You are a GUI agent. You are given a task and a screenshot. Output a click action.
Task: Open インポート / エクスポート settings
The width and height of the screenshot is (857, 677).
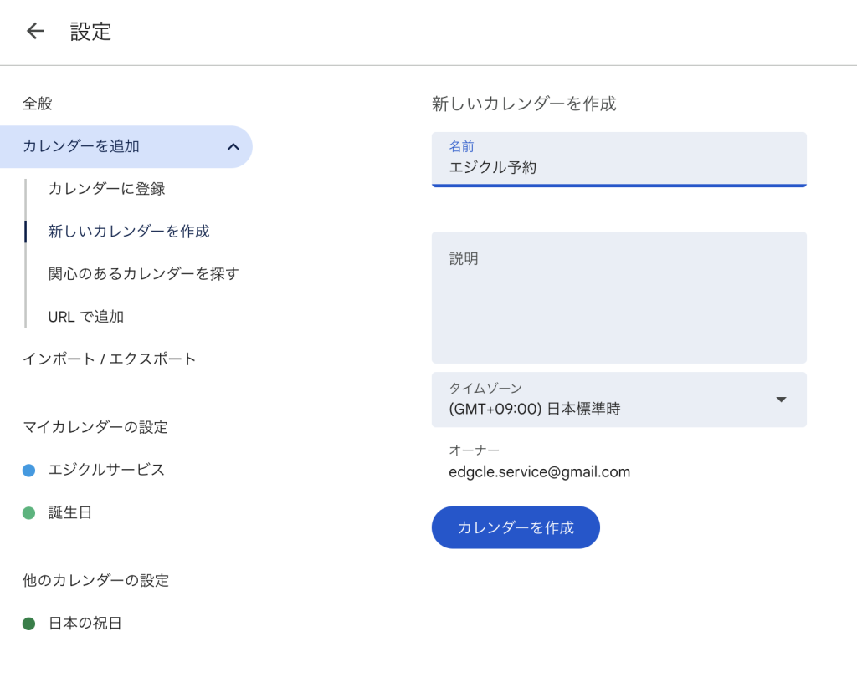click(109, 359)
